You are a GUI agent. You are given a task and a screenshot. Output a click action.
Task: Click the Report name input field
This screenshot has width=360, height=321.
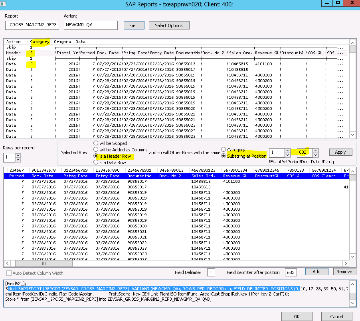click(x=32, y=25)
